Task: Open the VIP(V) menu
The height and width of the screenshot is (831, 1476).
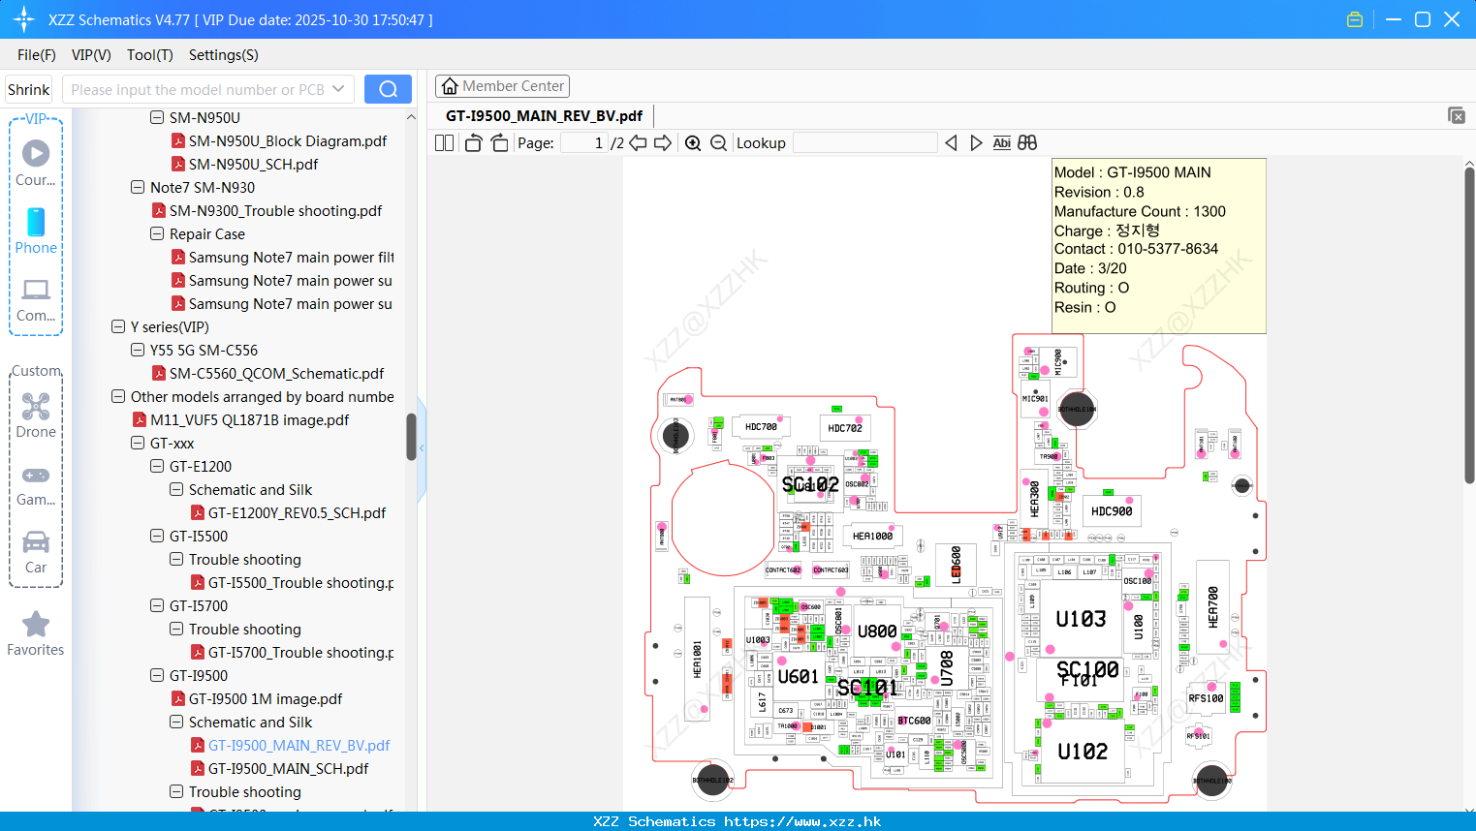Action: tap(91, 54)
